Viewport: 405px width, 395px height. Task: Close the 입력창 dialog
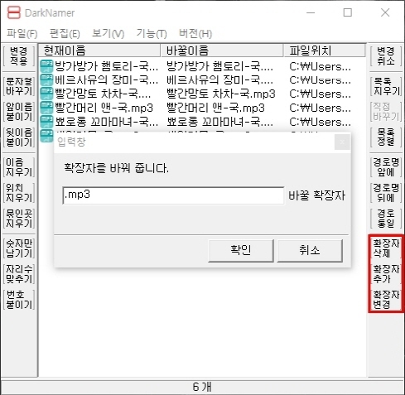pyautogui.click(x=342, y=142)
